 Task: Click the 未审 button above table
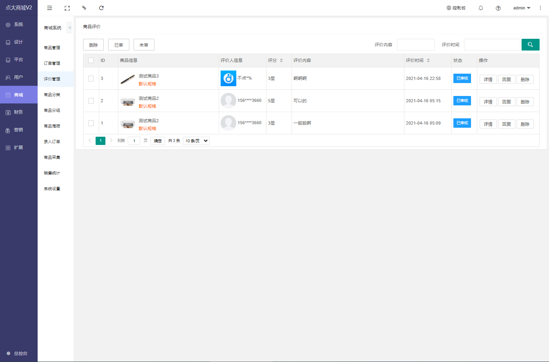coord(144,45)
